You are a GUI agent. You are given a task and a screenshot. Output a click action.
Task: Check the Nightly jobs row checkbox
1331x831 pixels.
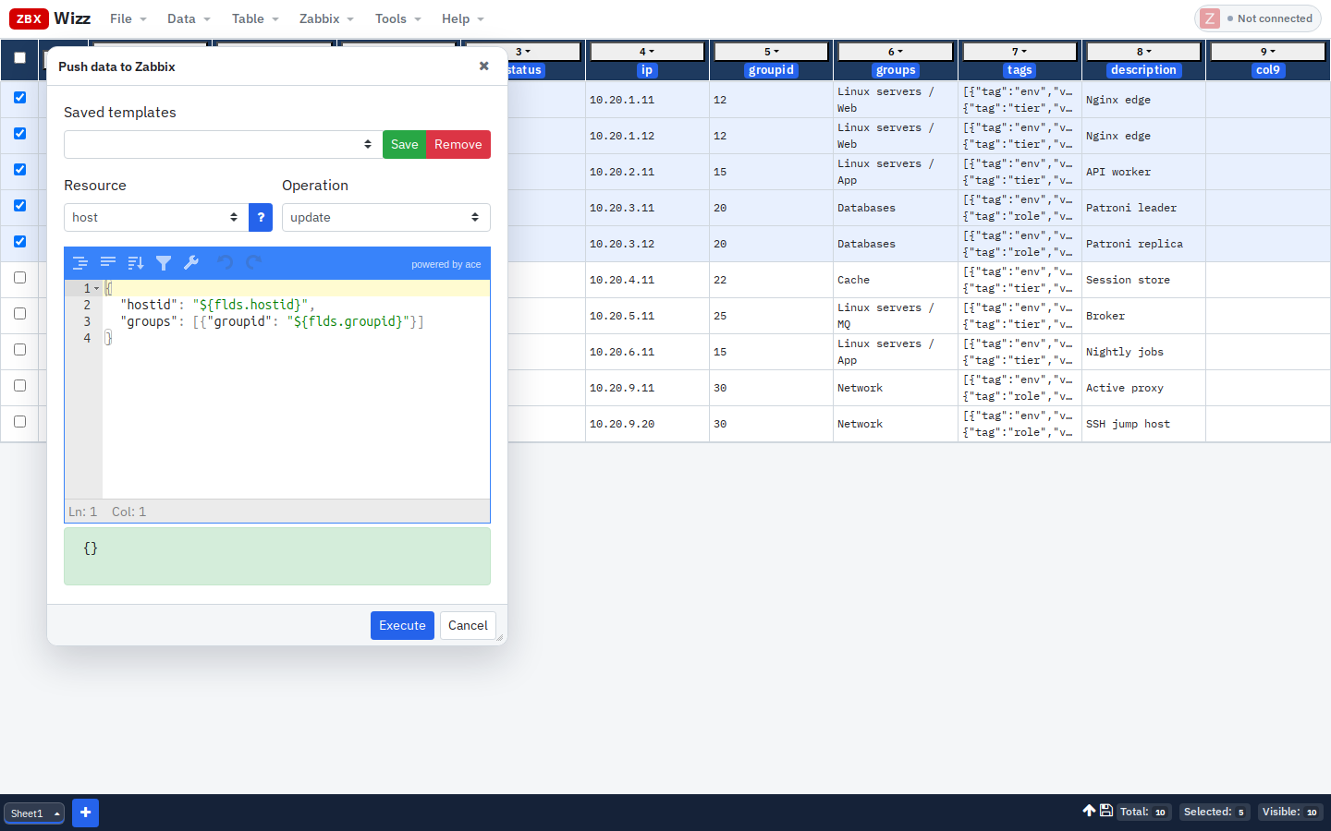19,349
